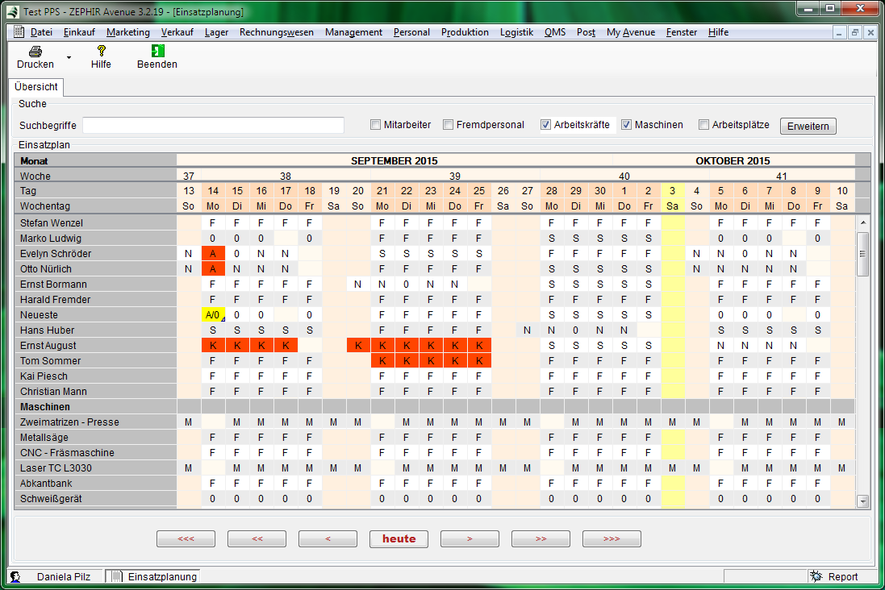Enable the Mitarbeiter checkbox
Image resolution: width=885 pixels, height=590 pixels.
tap(375, 125)
